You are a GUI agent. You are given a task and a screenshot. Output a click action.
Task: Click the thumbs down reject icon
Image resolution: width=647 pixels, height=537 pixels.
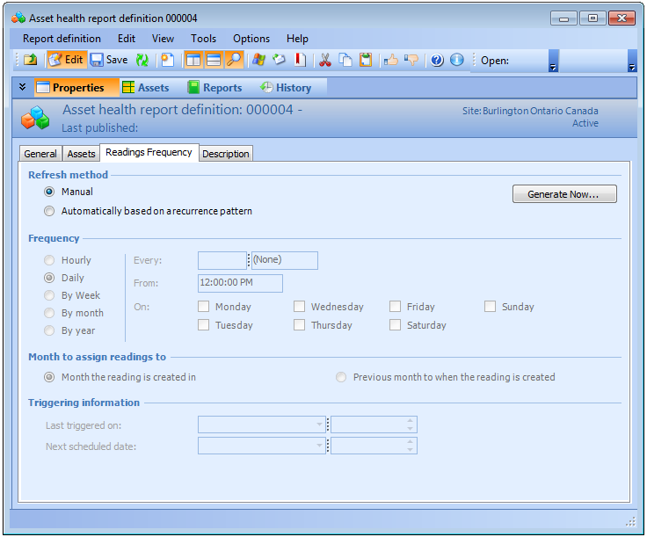coord(411,60)
